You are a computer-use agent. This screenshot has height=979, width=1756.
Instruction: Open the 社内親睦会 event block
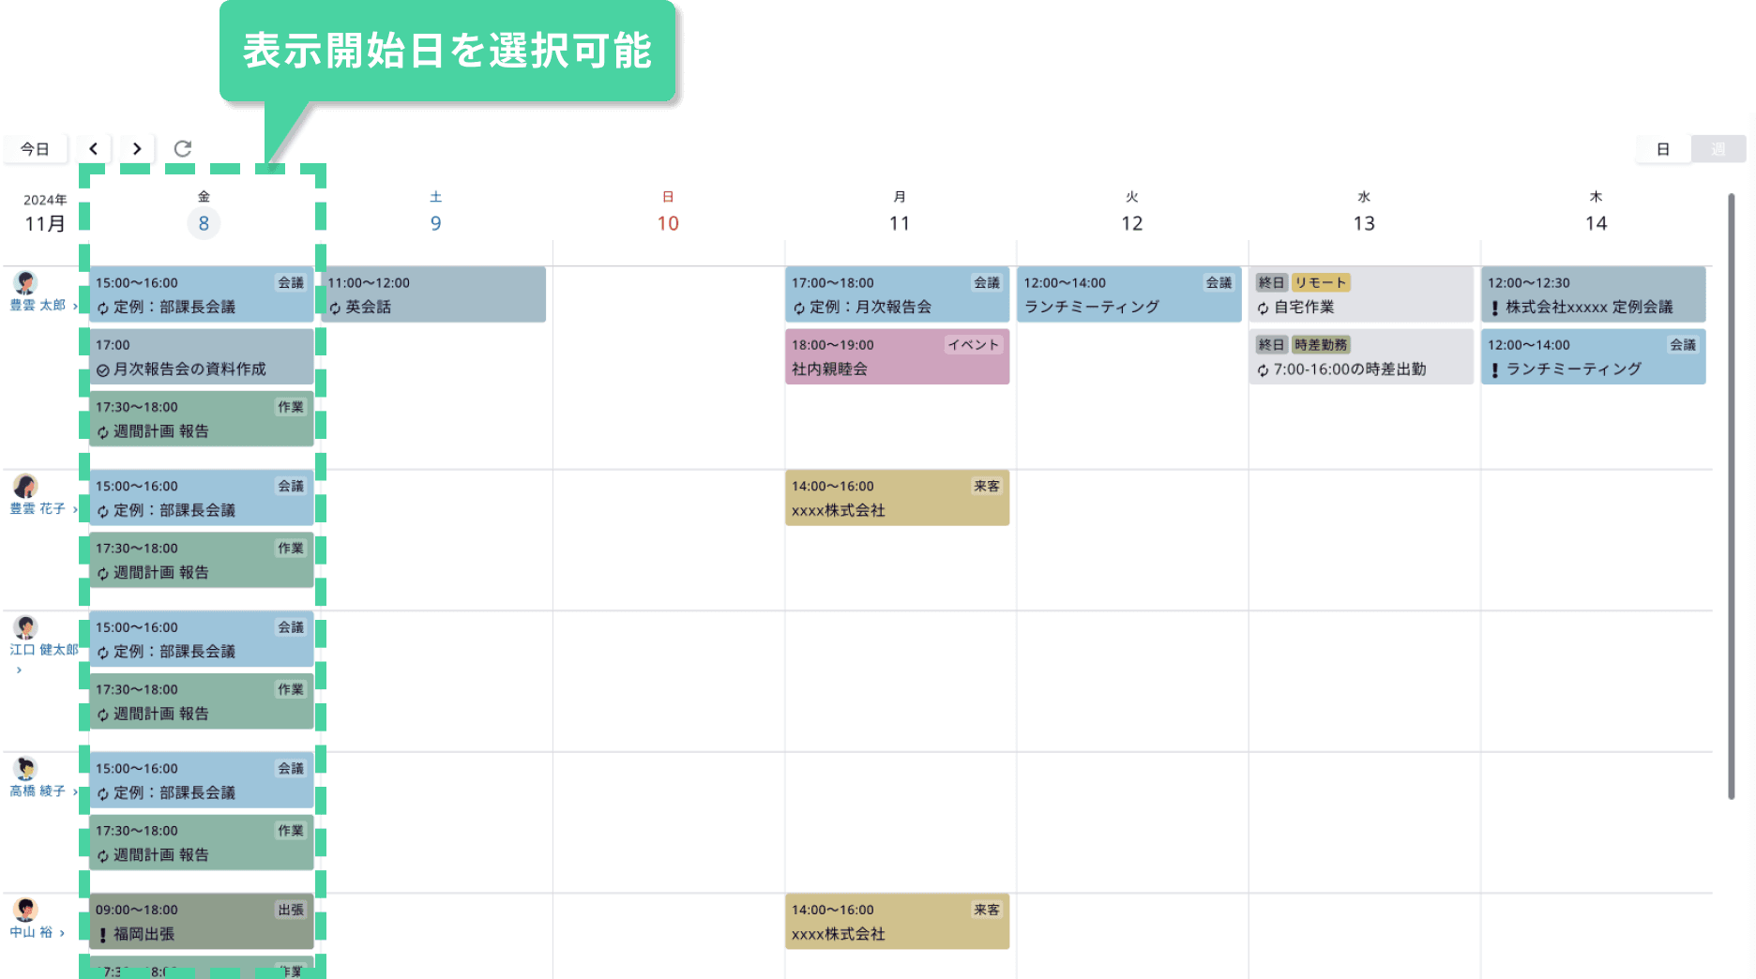(x=897, y=356)
